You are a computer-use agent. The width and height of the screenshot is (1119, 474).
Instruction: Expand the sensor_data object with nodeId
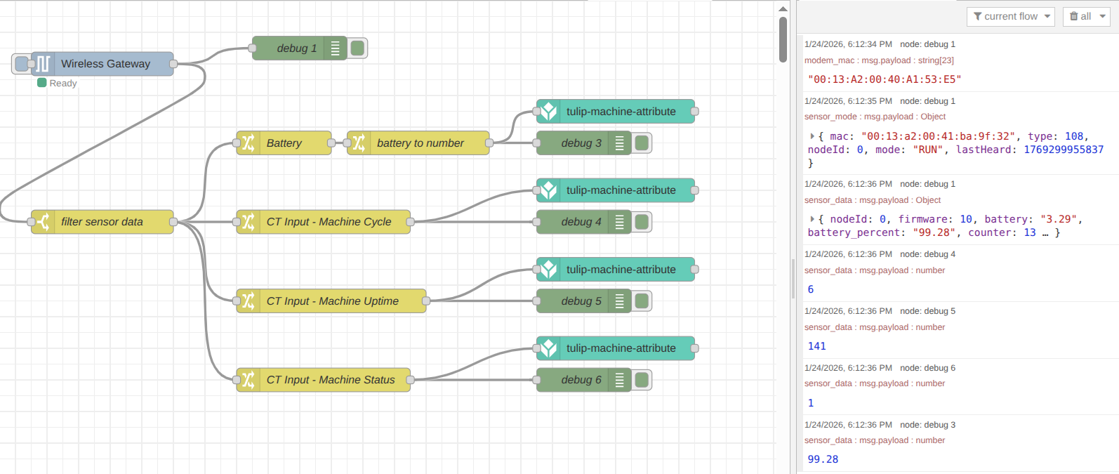(x=812, y=219)
